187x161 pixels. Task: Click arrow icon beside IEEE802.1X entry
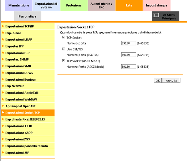[x=3, y=119]
